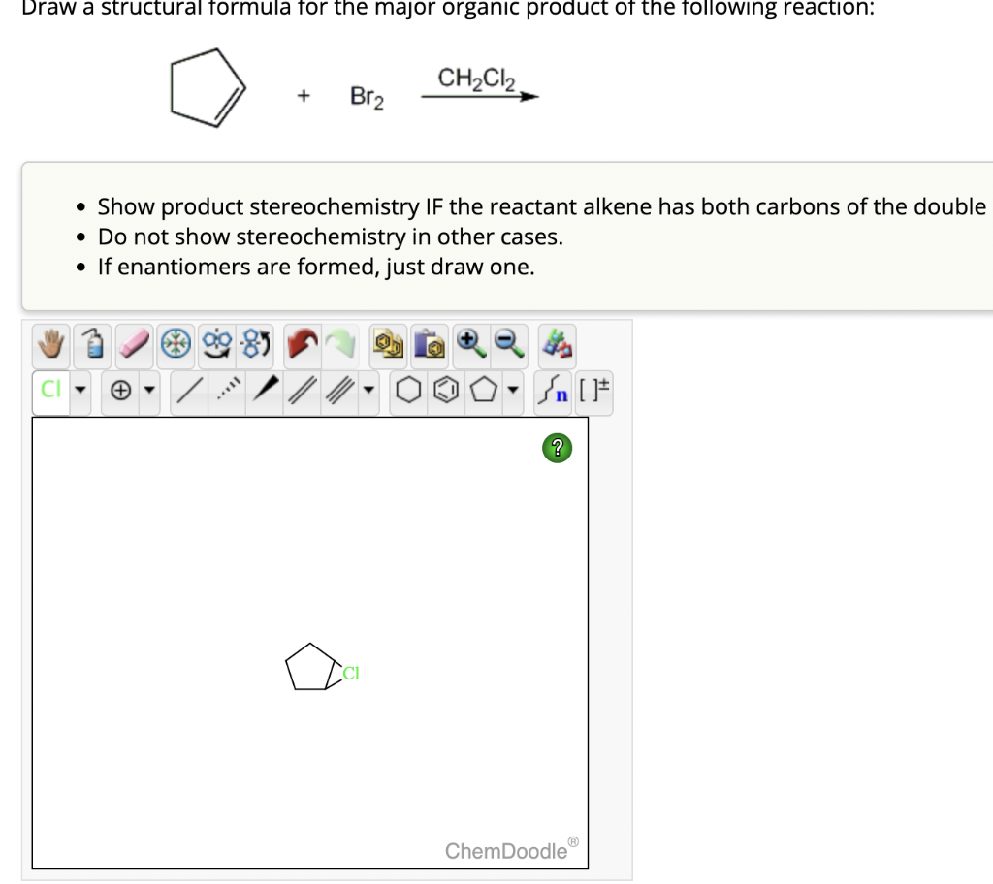Screen dimensions: 993x884
Task: Zoom in with the magnifier icon
Action: point(471,344)
